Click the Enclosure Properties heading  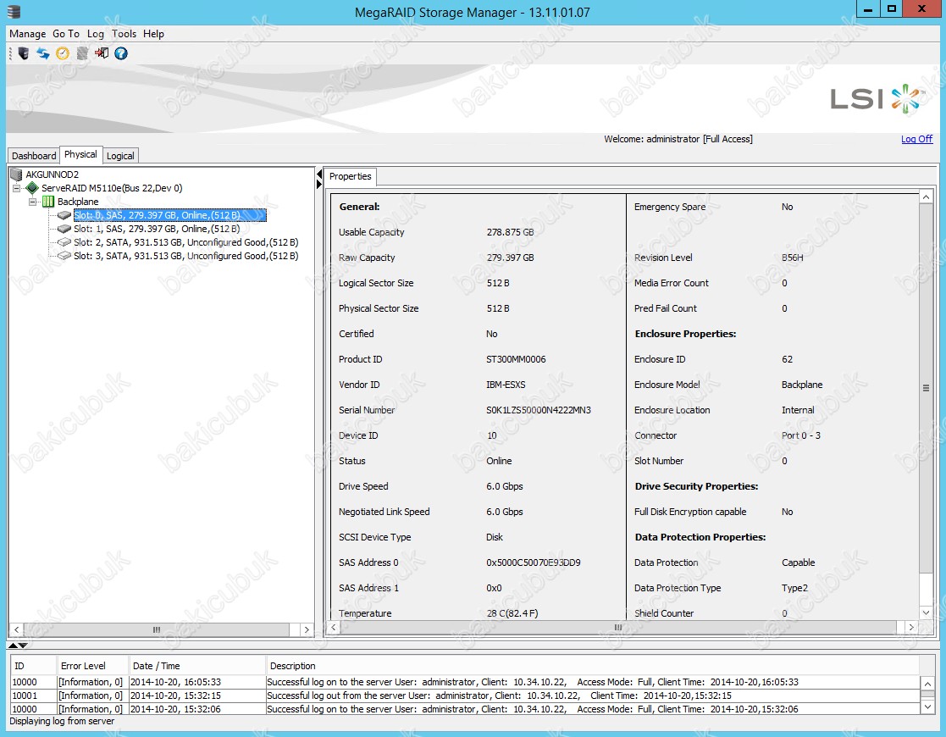coord(685,334)
